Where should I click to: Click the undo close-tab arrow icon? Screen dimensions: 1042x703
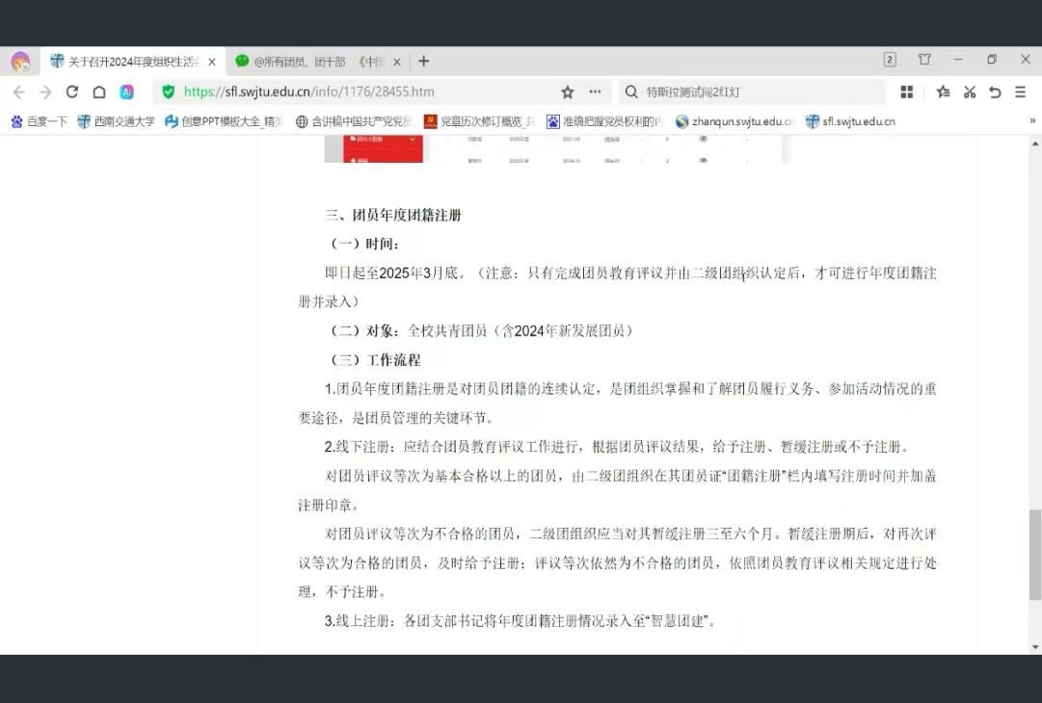995,92
